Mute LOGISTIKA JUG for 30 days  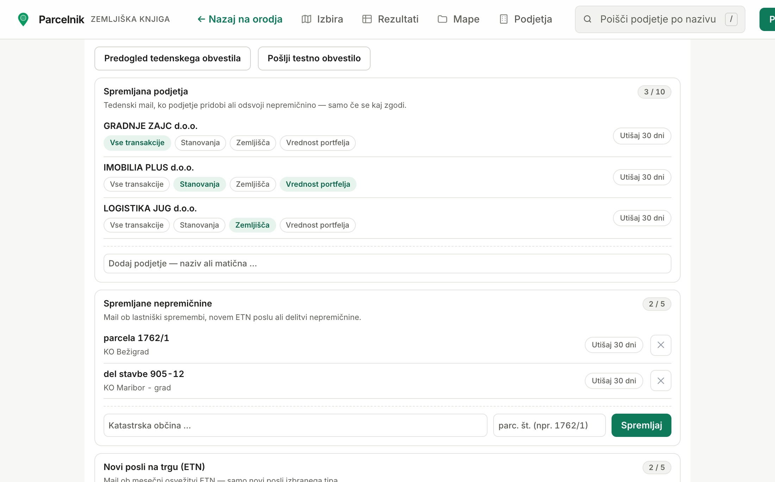(x=642, y=218)
